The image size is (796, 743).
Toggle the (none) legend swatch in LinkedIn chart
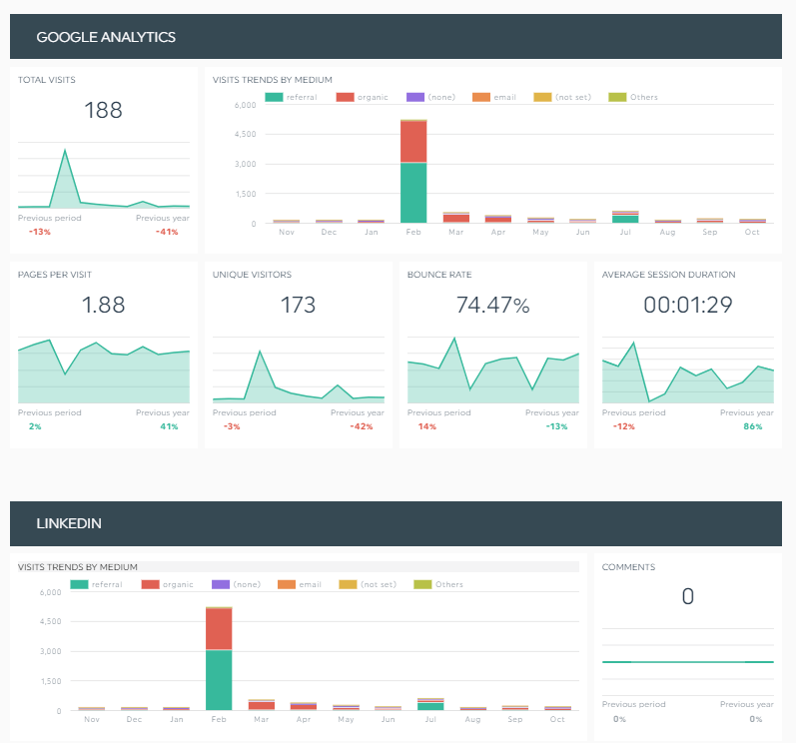click(x=221, y=584)
